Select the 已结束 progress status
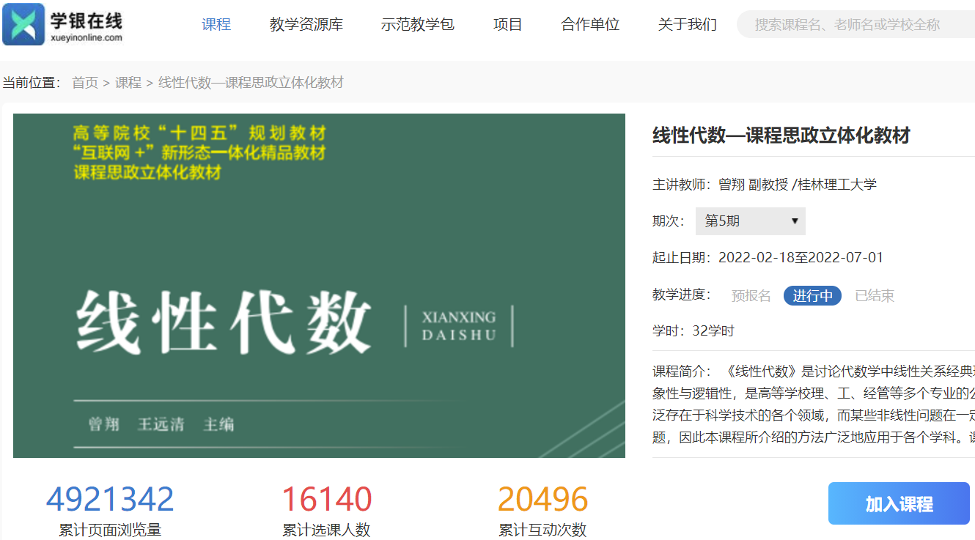The width and height of the screenshot is (975, 540). [x=875, y=296]
